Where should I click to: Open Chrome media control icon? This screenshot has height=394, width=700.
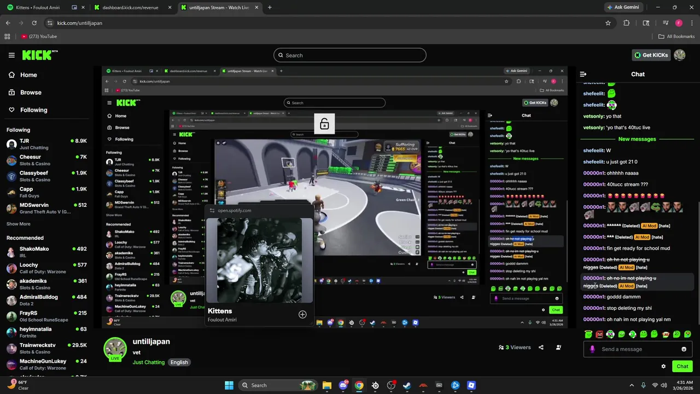[666, 23]
